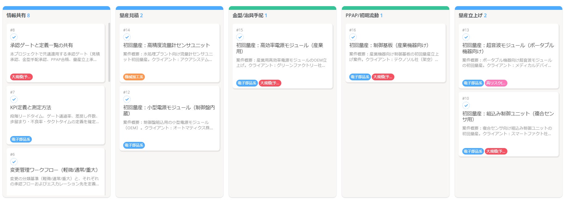Open the card titled KPI定義と測定方法
Screen dimensions: 567x201
(x=31, y=107)
